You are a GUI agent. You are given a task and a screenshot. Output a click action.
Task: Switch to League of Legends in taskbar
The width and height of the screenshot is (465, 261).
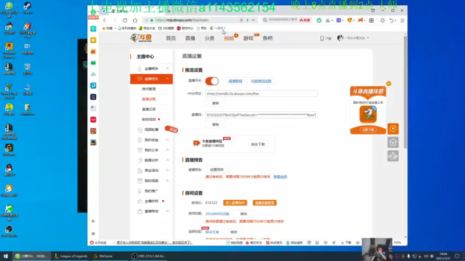[71, 256]
